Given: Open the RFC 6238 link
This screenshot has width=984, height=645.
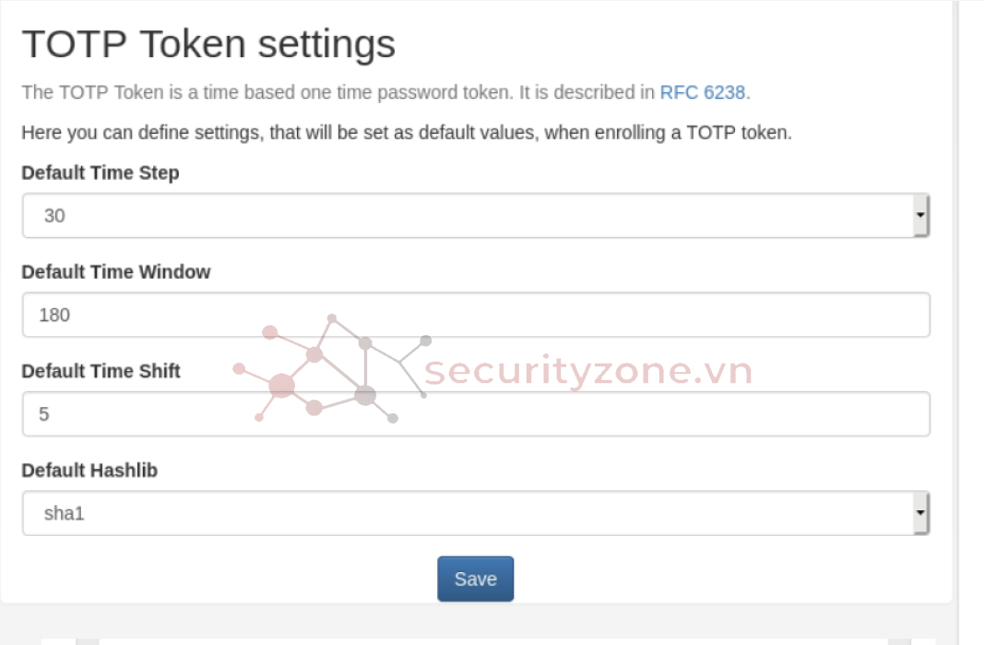Looking at the screenshot, I should [x=702, y=92].
